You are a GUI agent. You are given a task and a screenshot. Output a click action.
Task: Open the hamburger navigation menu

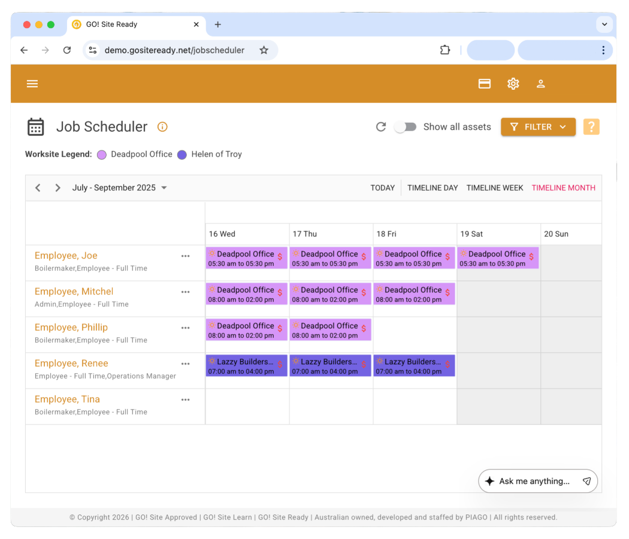click(x=32, y=84)
